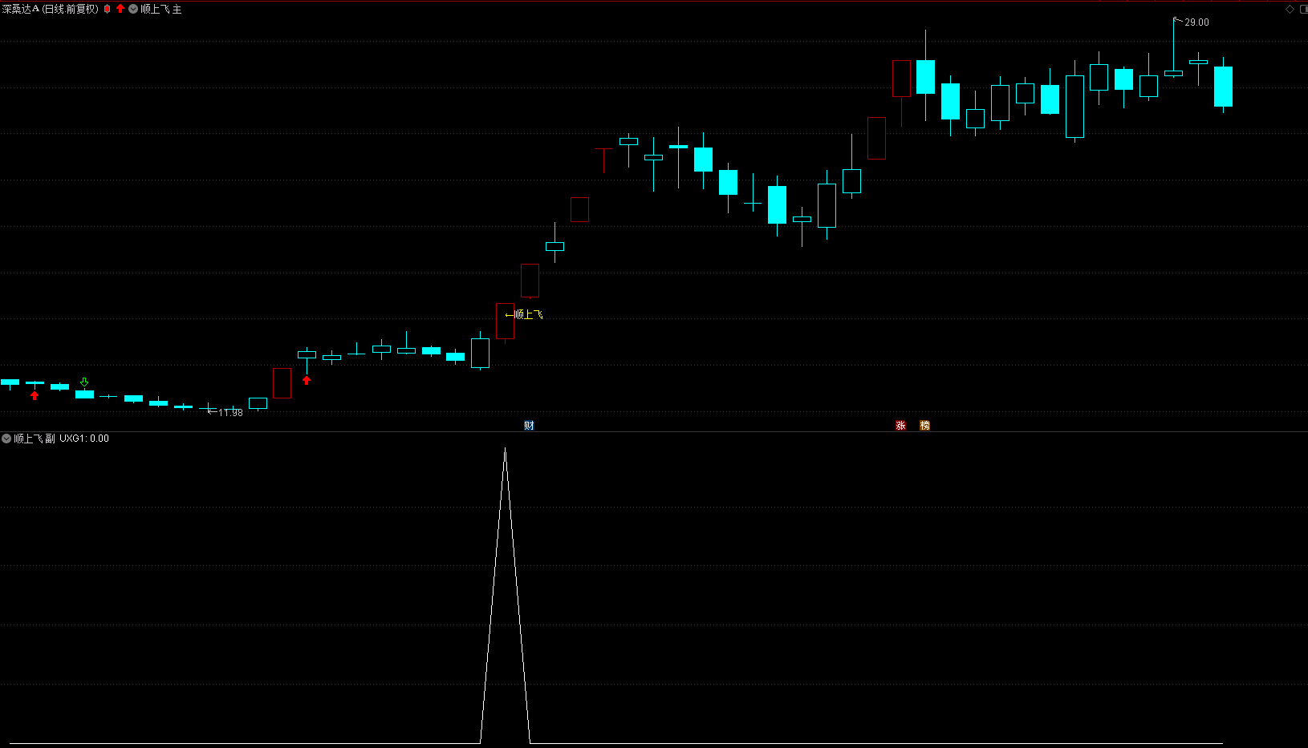1308x748 pixels.
Task: Open the 涨 event marker
Action: click(900, 426)
